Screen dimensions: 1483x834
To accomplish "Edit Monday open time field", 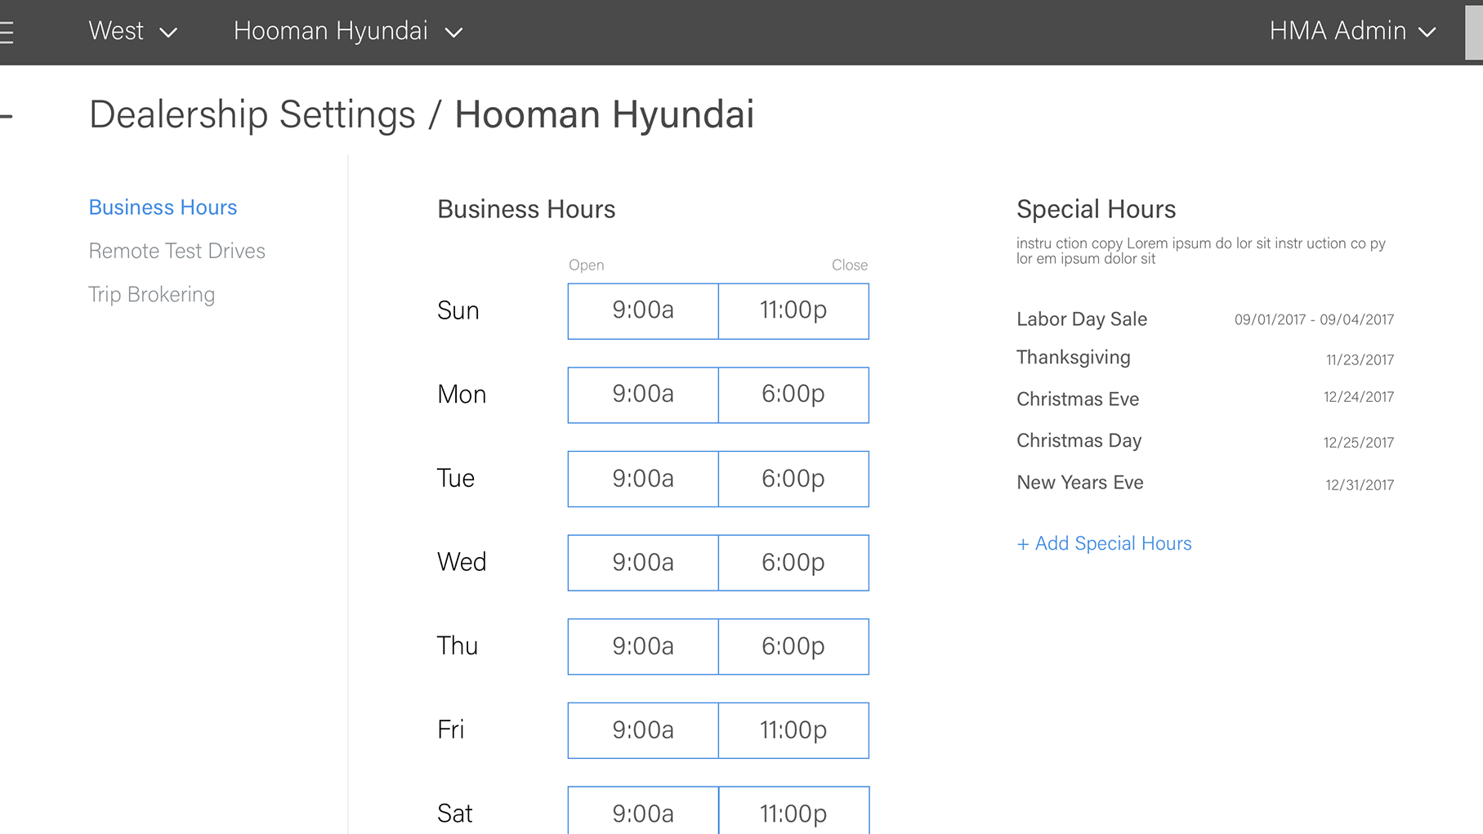I will (x=643, y=395).
